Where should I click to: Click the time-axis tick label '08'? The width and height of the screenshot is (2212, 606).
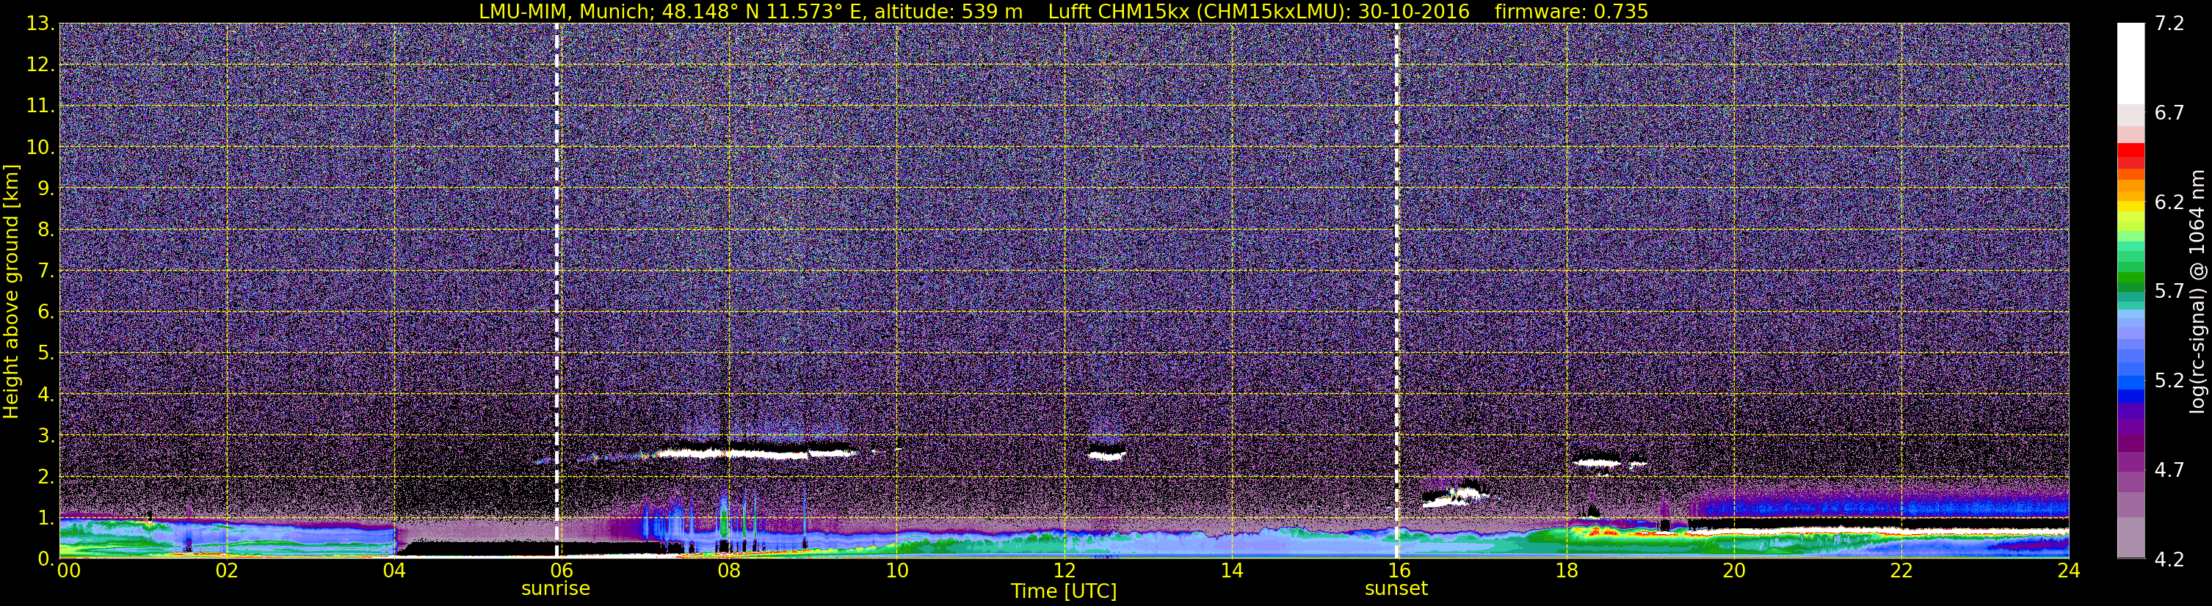click(728, 571)
